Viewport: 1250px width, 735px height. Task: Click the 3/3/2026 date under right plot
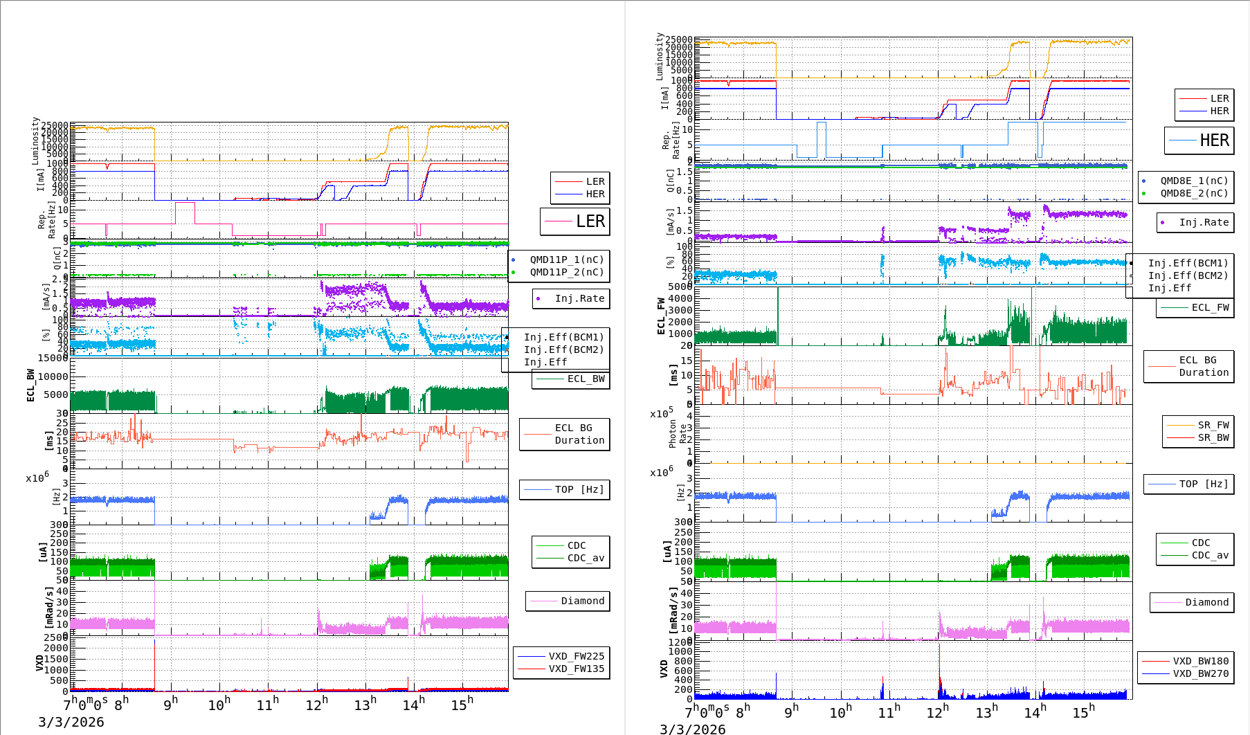pos(692,729)
